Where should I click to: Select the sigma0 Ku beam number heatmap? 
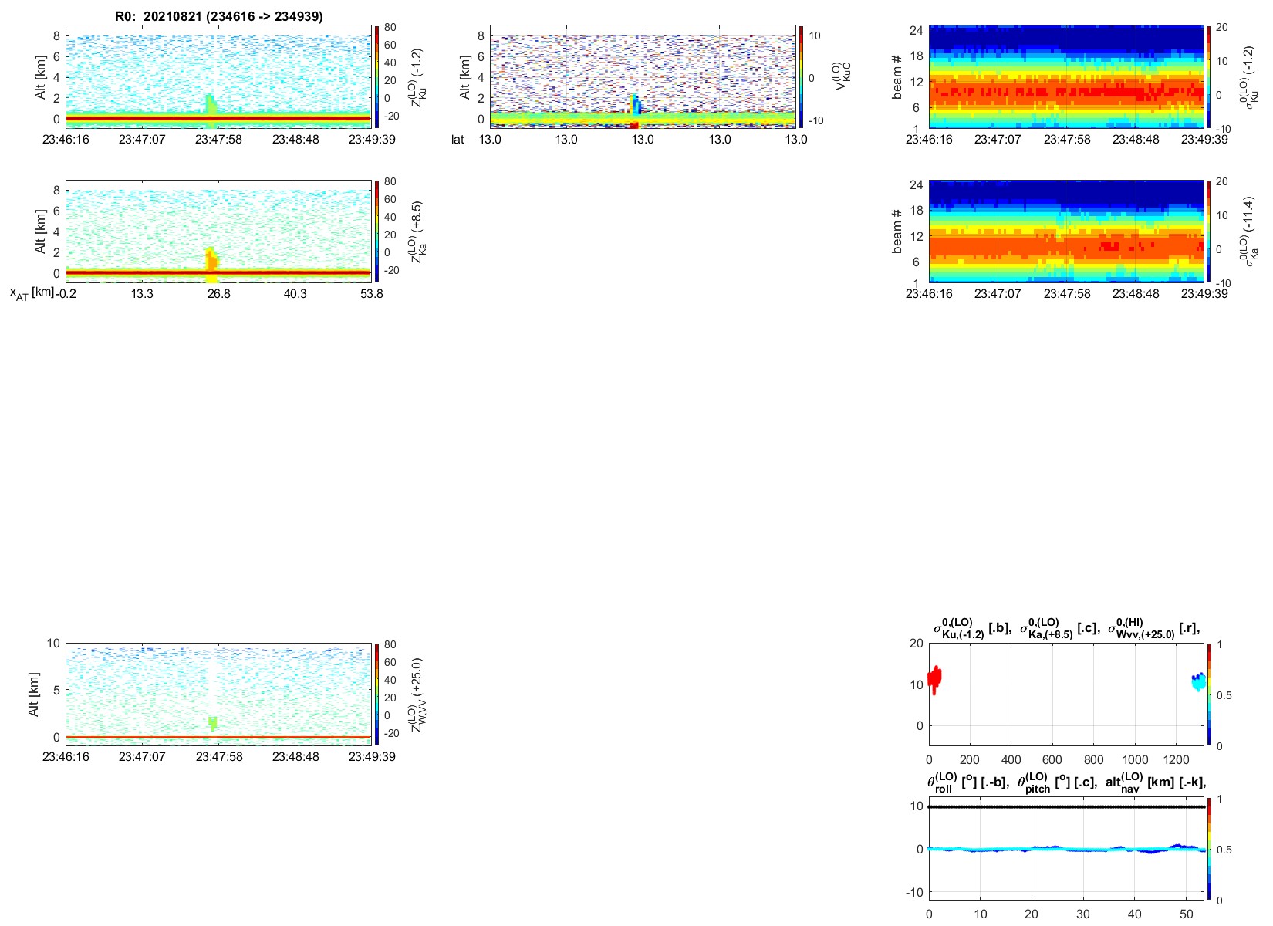(x=1066, y=76)
